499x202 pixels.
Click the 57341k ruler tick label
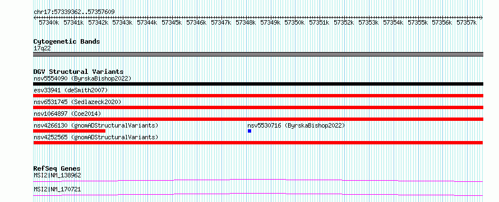[x=73, y=22]
